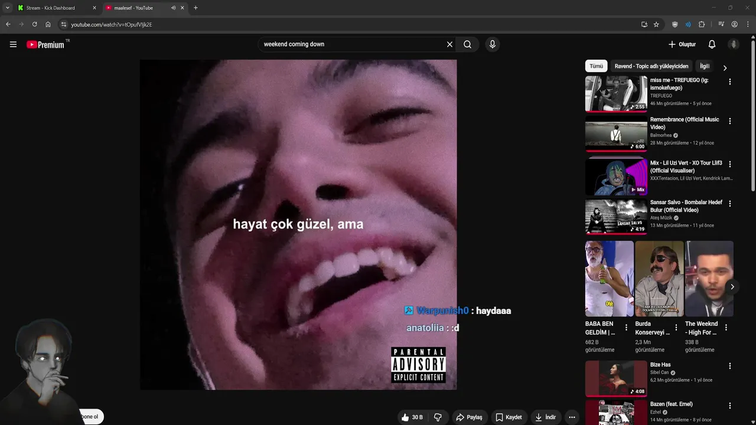Open options for 'BABA BEN GELDİM' short
756x425 pixels.
click(x=626, y=328)
